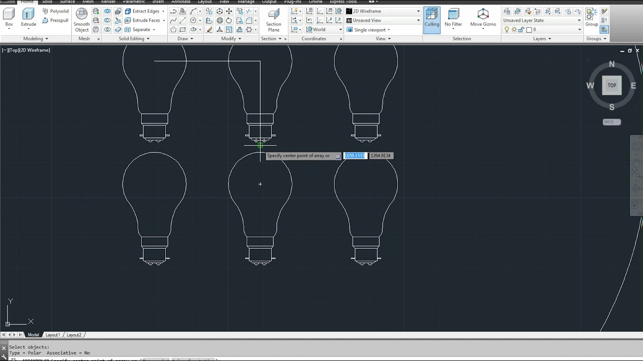Activate the Presspull tool

click(x=55, y=21)
